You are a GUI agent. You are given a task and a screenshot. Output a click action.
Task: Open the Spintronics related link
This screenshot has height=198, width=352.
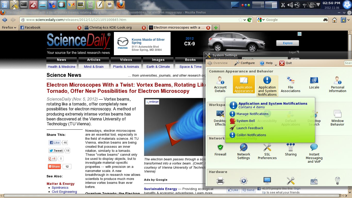pyautogui.click(x=61, y=188)
